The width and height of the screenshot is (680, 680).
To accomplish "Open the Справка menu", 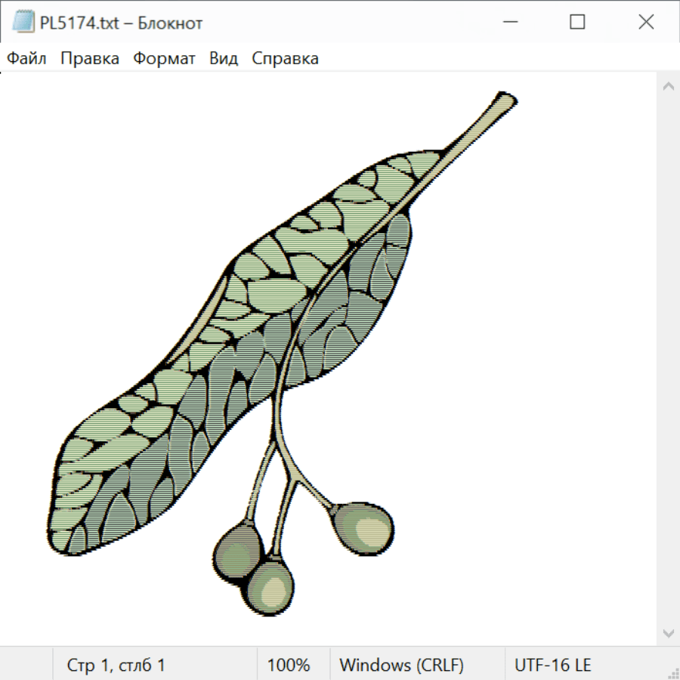I will pos(285,59).
